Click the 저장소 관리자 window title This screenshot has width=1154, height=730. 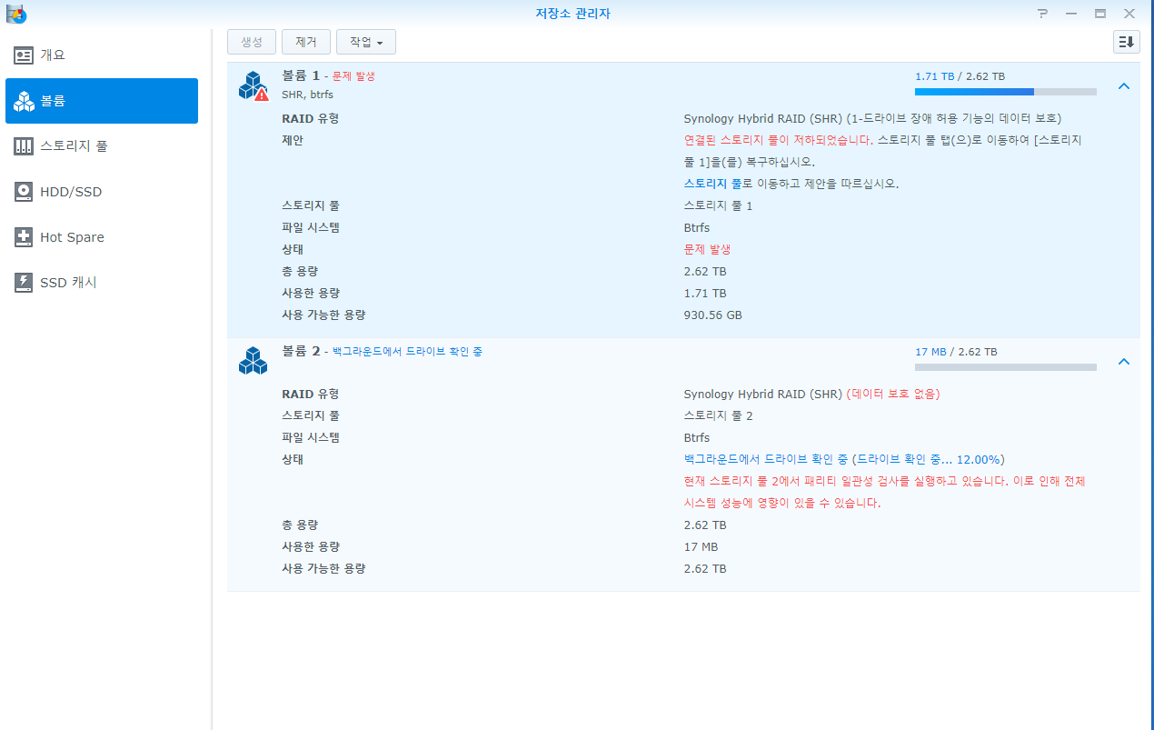(x=572, y=14)
